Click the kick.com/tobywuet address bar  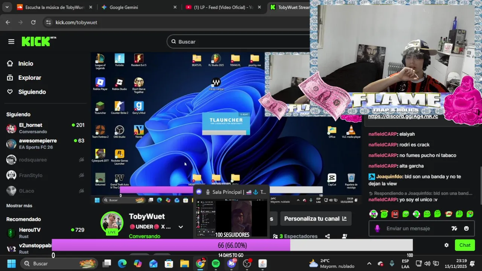[76, 22]
